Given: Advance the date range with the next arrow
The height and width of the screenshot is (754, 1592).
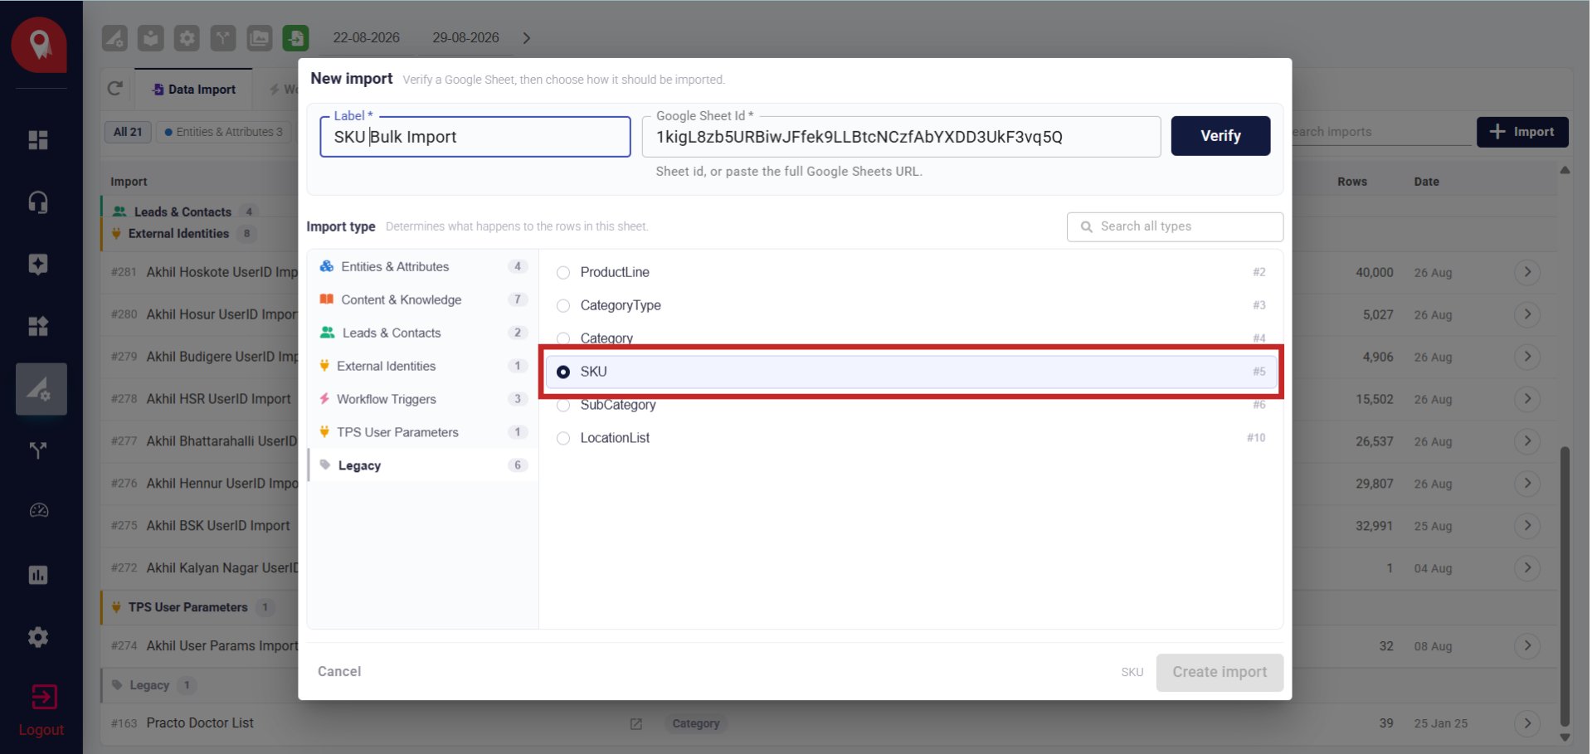Looking at the screenshot, I should click(x=527, y=38).
